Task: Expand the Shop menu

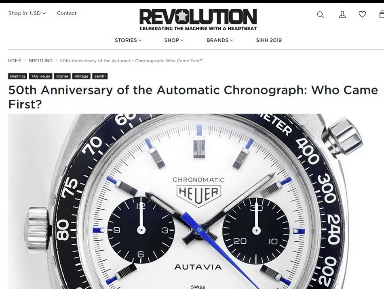Action: click(174, 40)
